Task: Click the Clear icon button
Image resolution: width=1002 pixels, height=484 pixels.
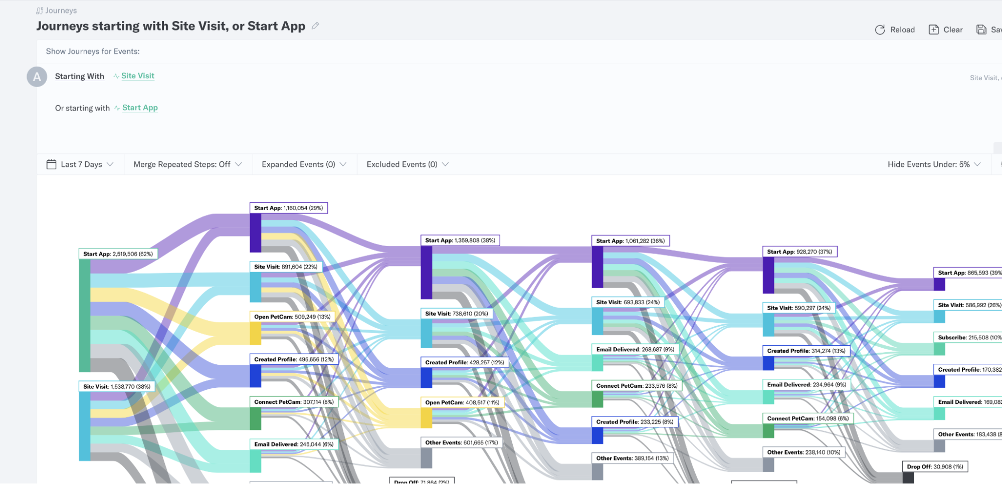Action: click(x=933, y=30)
